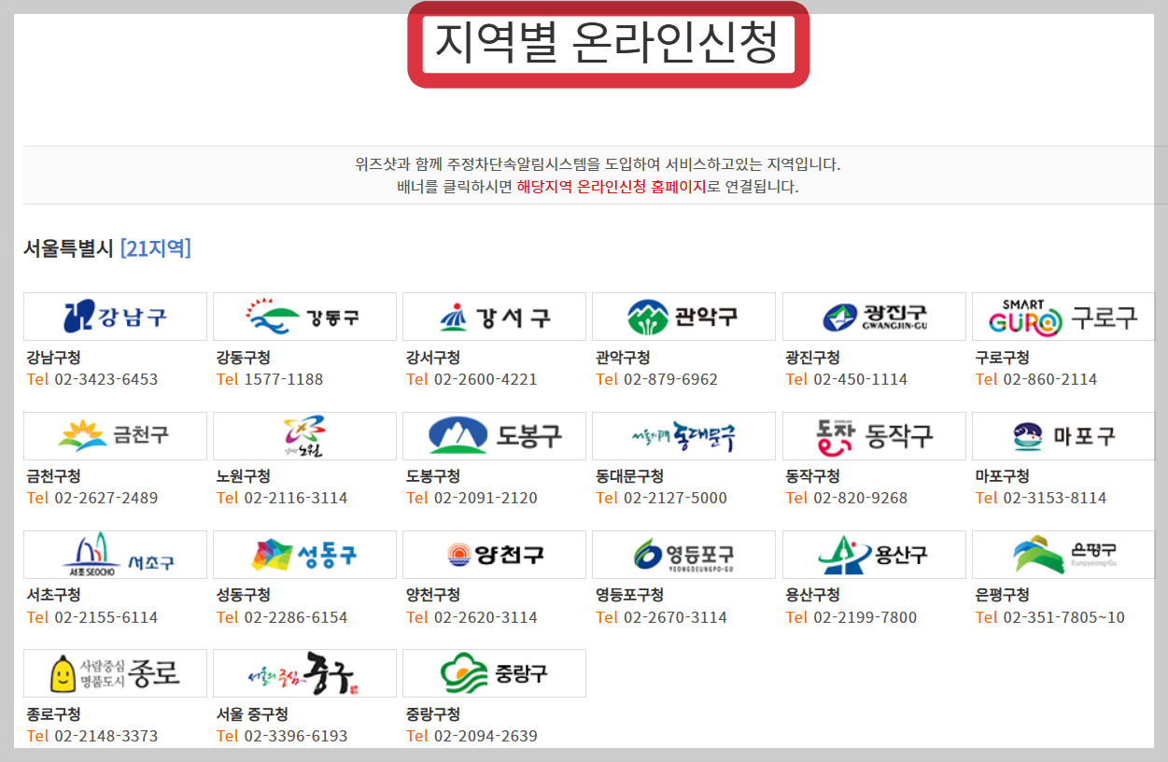
Task: Open the 금천구 banner logo
Action: click(115, 436)
